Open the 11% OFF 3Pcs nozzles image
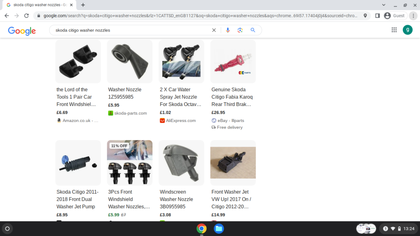 (130, 163)
